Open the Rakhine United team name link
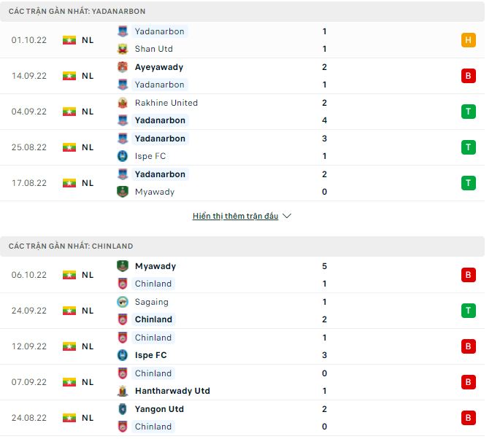The height and width of the screenshot is (439, 492). coord(166,103)
